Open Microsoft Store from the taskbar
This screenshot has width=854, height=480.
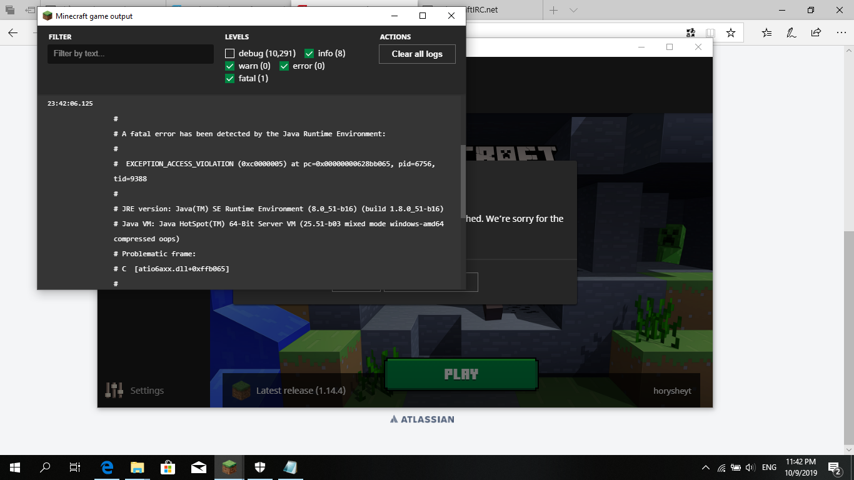coord(168,467)
